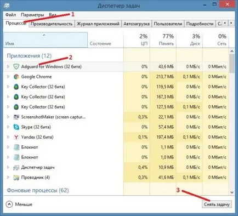Click the Task Manager title bar icon
Viewport: 238px width, 216px height.
(x=7, y=5)
